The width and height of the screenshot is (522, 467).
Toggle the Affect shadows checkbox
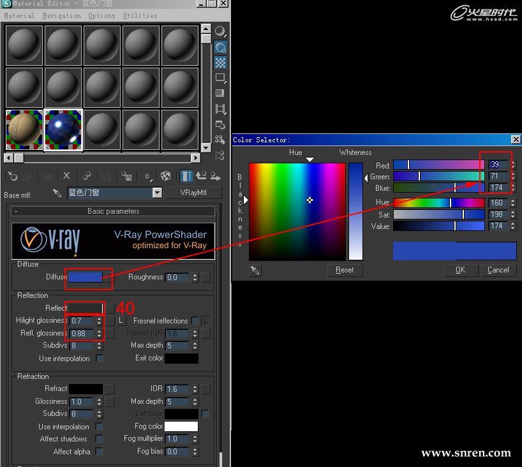coord(99,439)
